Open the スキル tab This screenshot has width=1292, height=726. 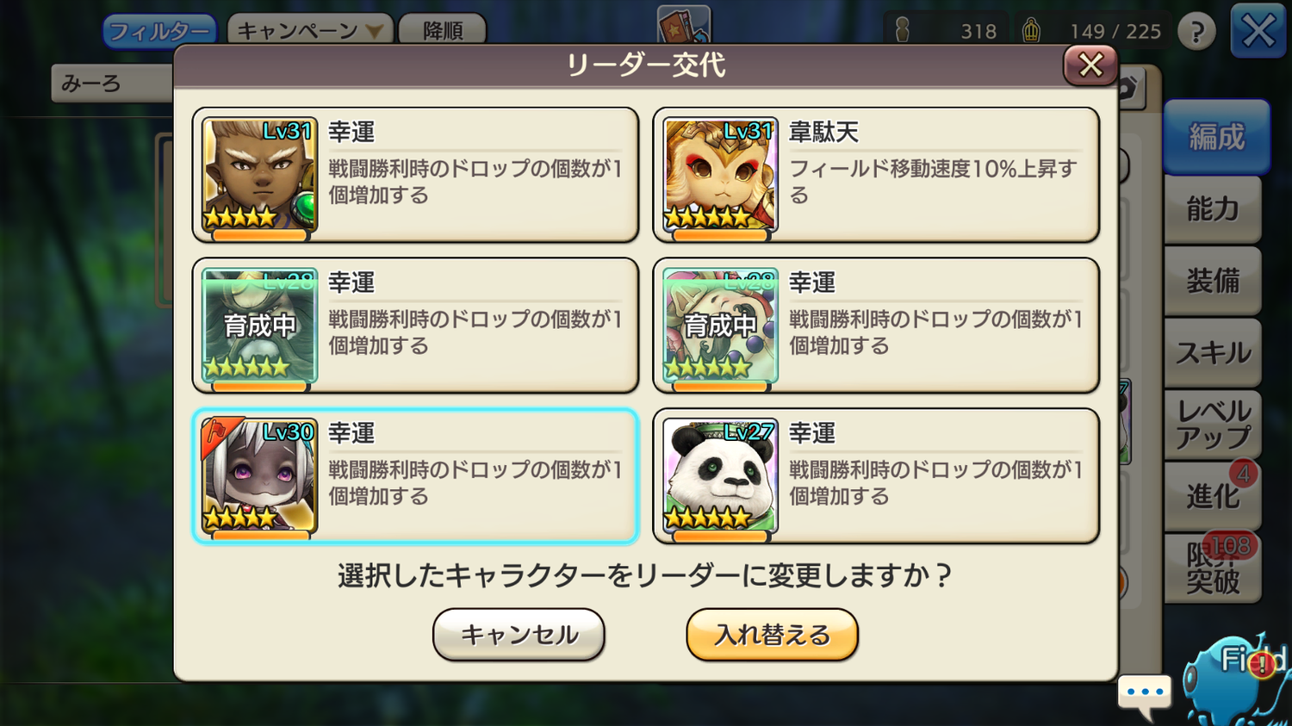[1213, 352]
